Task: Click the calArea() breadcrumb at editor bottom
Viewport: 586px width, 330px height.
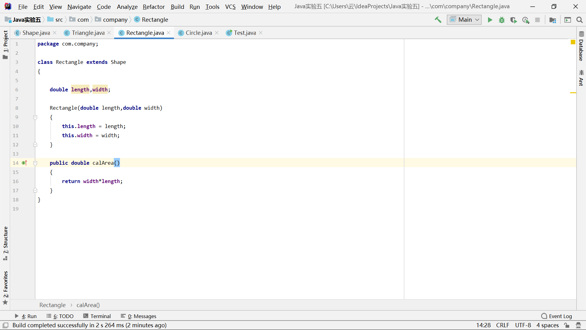Action: pyautogui.click(x=88, y=305)
